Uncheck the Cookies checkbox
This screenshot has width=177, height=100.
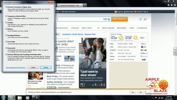click(x=6, y=22)
